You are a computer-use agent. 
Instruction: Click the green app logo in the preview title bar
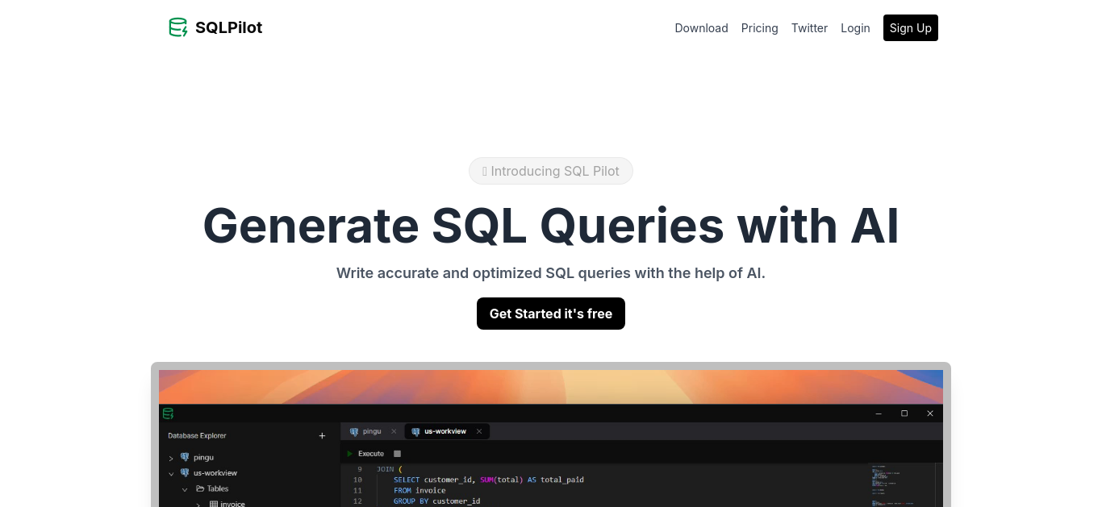pos(168,413)
